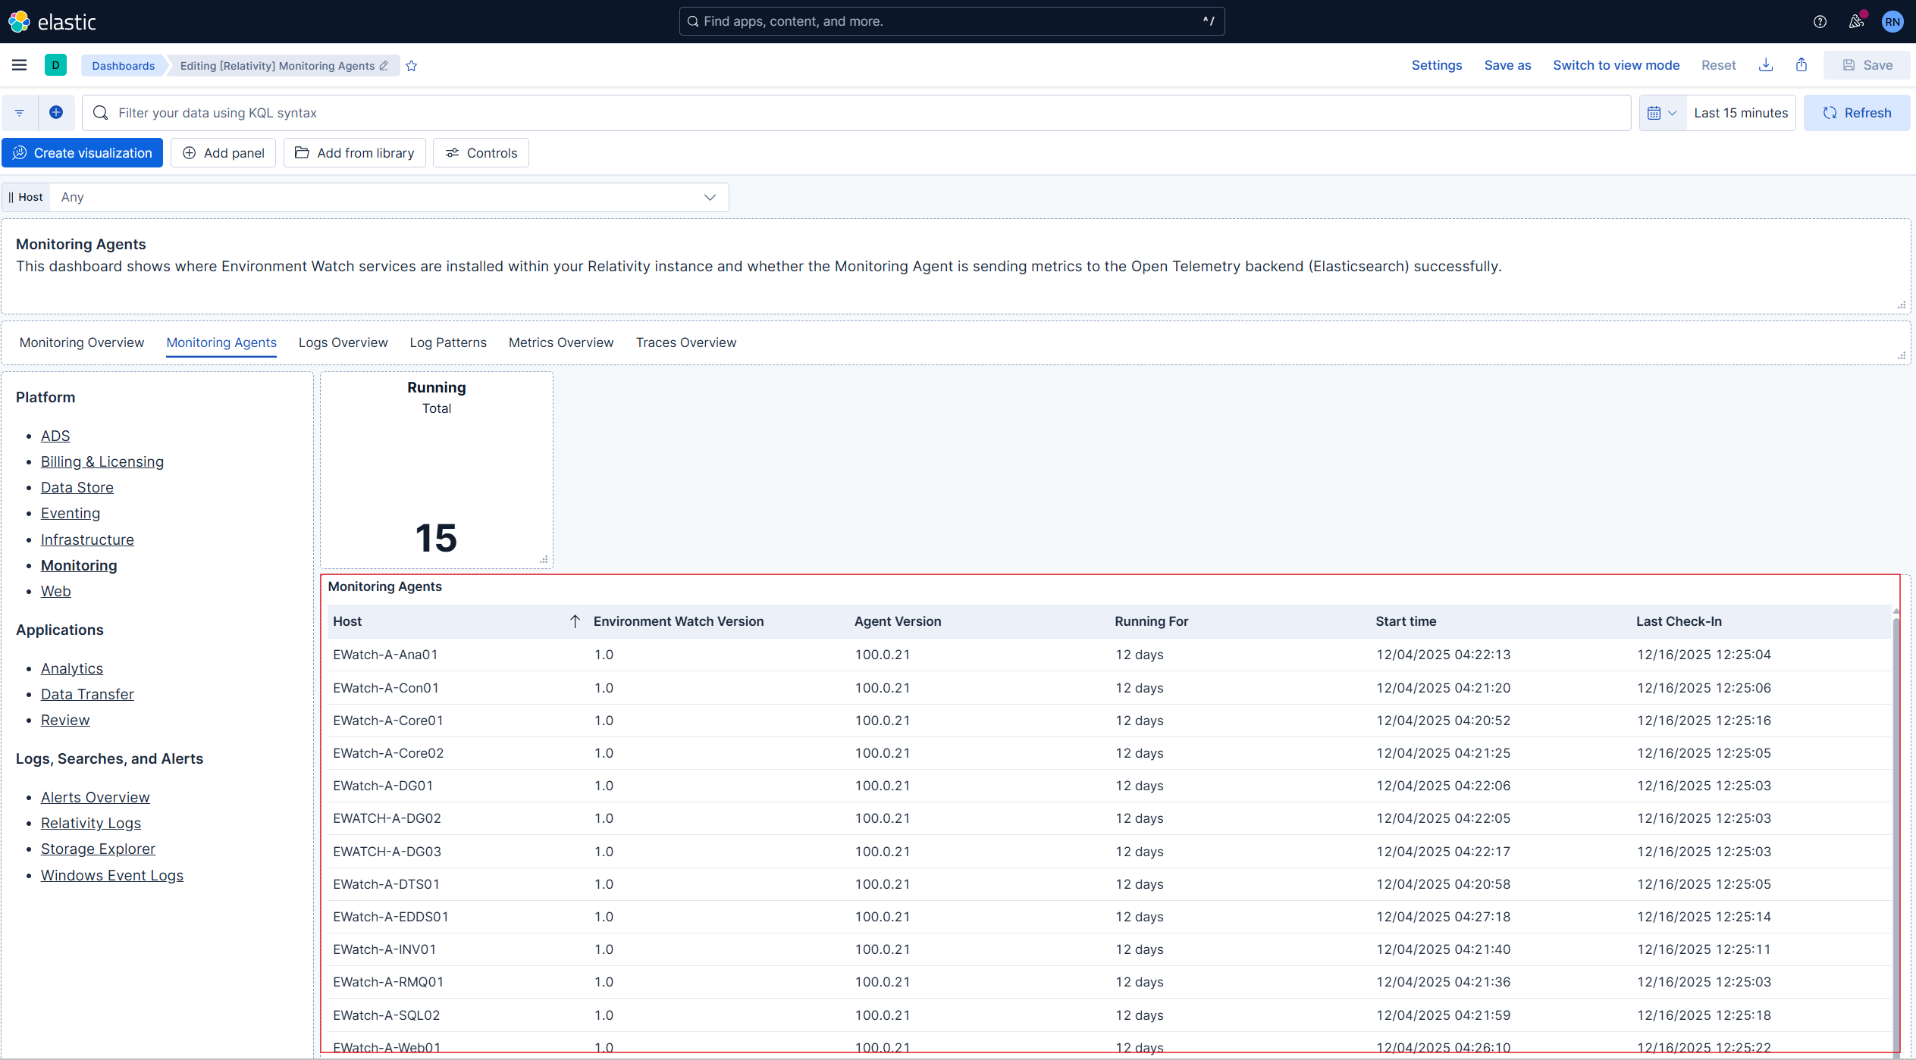
Task: Open the bold Monitoring link
Action: pos(79,565)
